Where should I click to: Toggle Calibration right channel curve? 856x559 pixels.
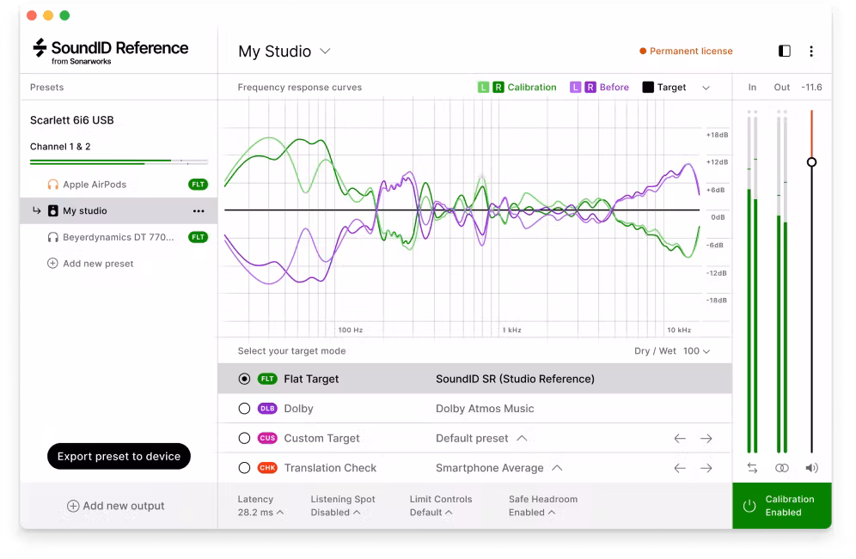tap(498, 88)
